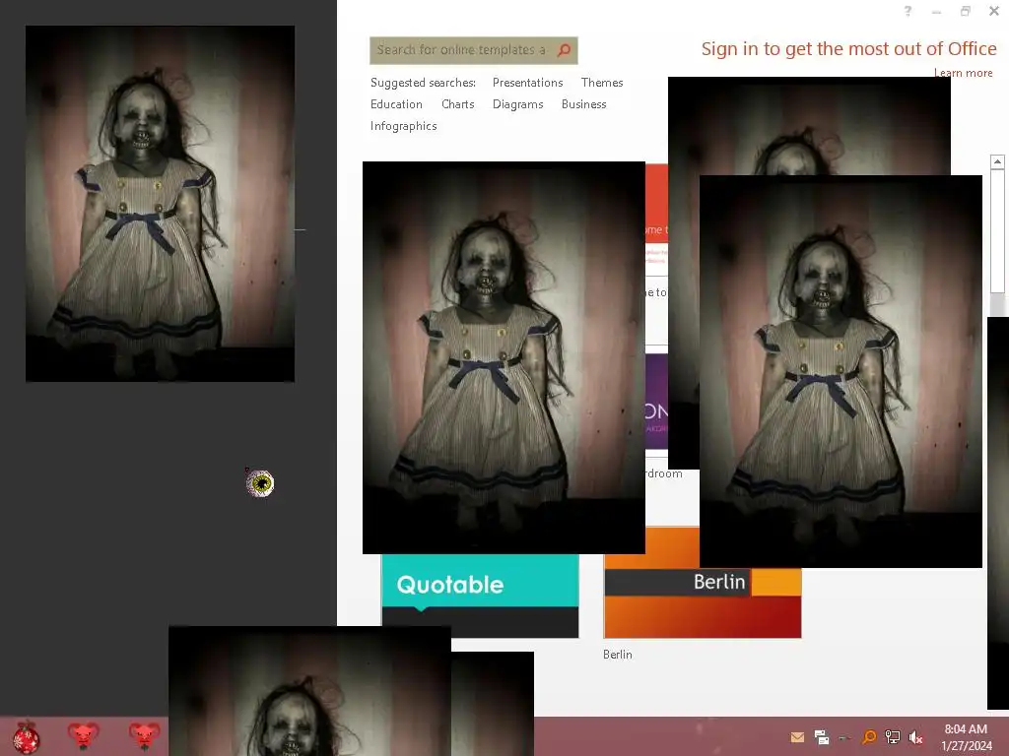Click the orange magnifier tray icon
This screenshot has height=756, width=1009.
click(869, 736)
